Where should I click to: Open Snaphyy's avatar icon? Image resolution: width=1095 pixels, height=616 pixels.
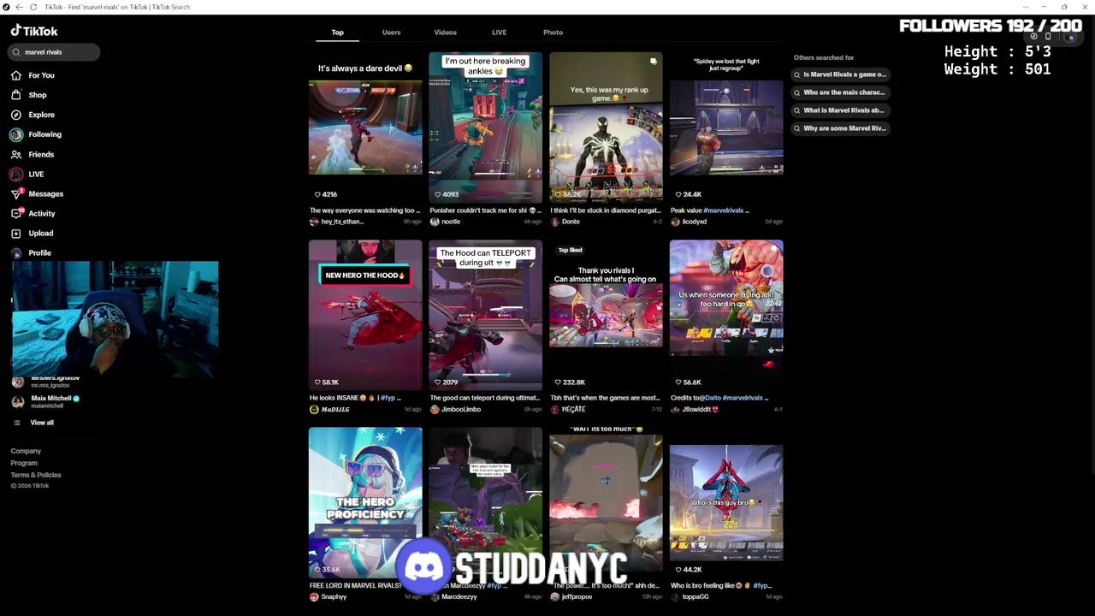pos(314,596)
